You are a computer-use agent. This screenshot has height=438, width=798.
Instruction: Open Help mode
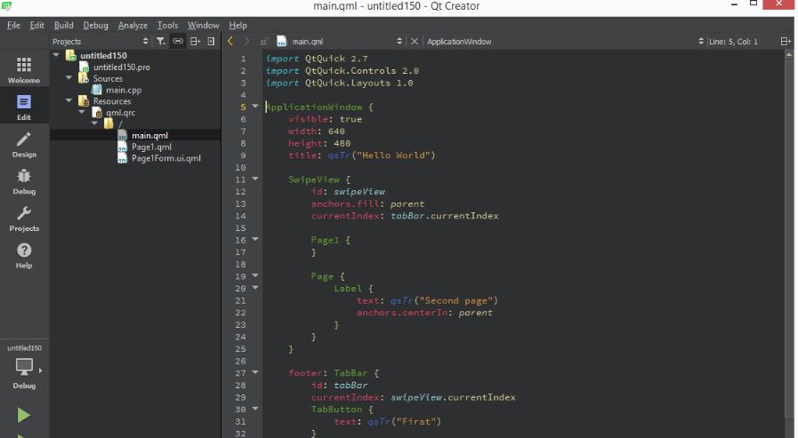point(24,255)
